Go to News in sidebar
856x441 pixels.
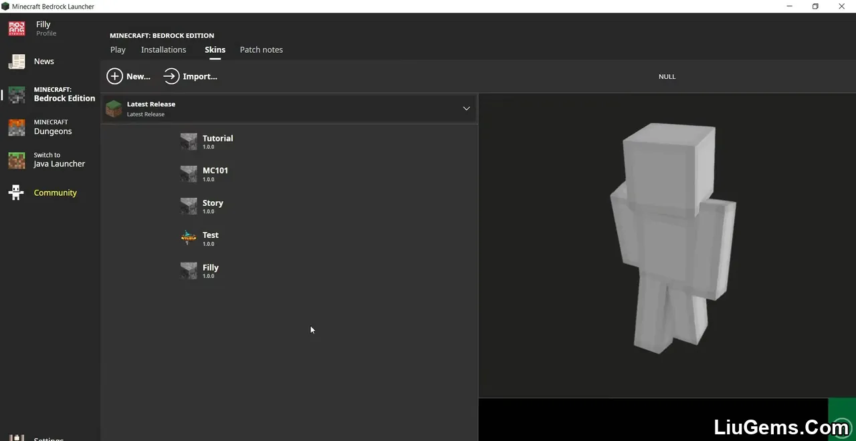click(44, 61)
